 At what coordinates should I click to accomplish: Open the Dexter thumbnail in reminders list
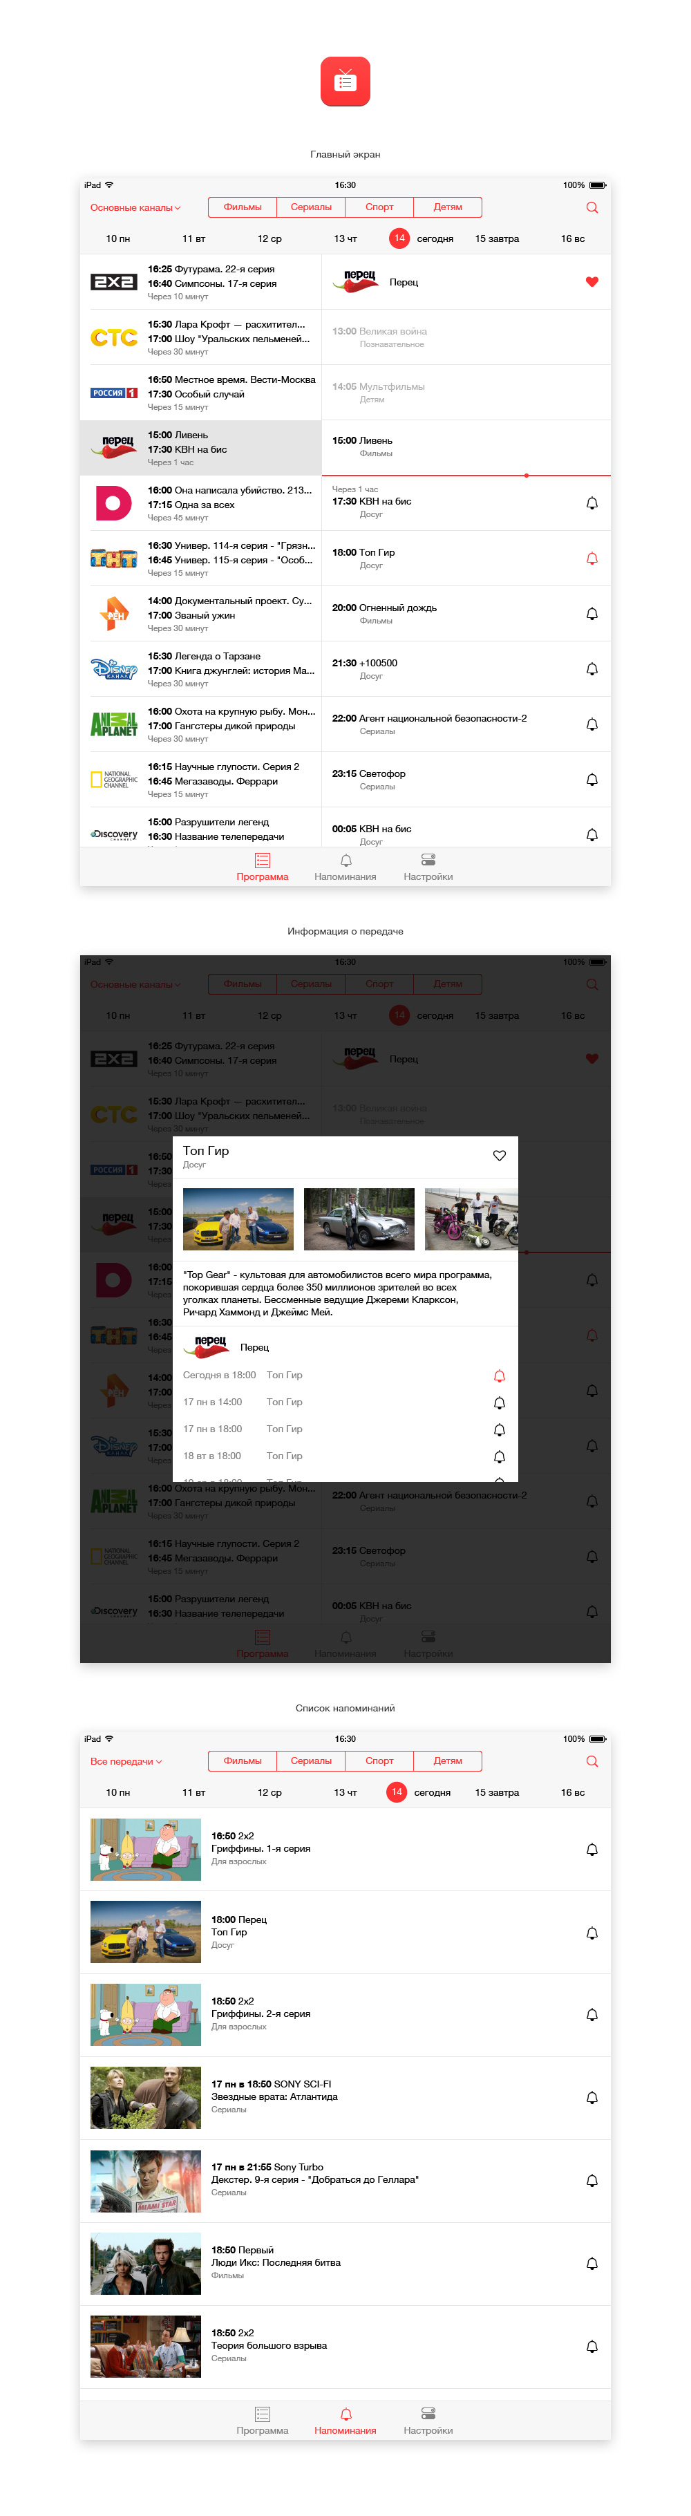[145, 2181]
